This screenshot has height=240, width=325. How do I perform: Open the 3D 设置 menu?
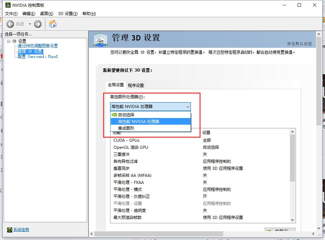(68, 14)
